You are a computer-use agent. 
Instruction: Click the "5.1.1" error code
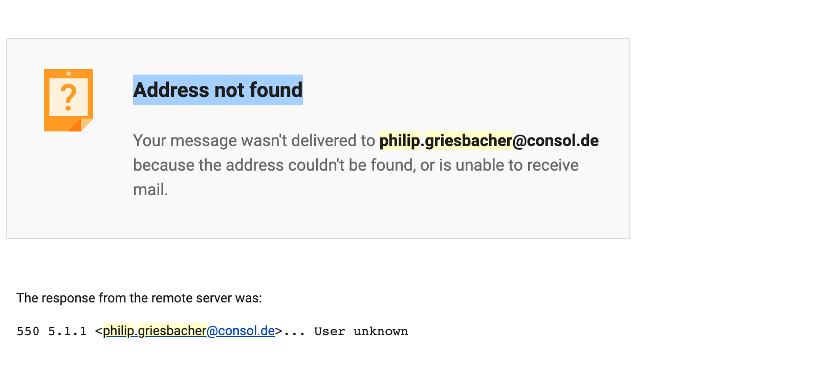(x=67, y=332)
